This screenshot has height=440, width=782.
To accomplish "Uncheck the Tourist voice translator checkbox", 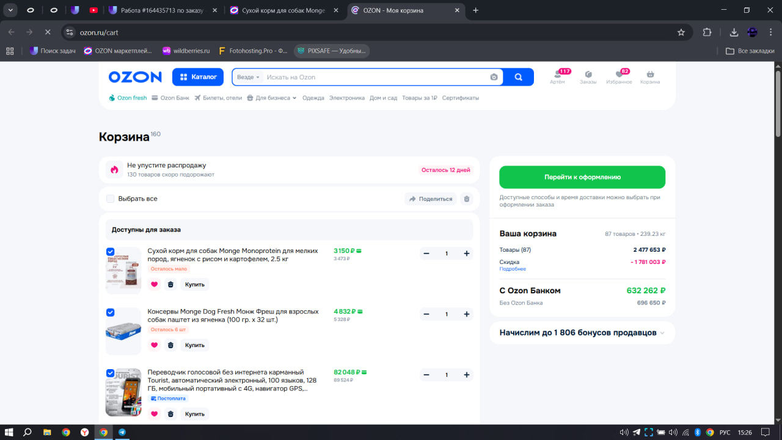I will click(x=111, y=373).
